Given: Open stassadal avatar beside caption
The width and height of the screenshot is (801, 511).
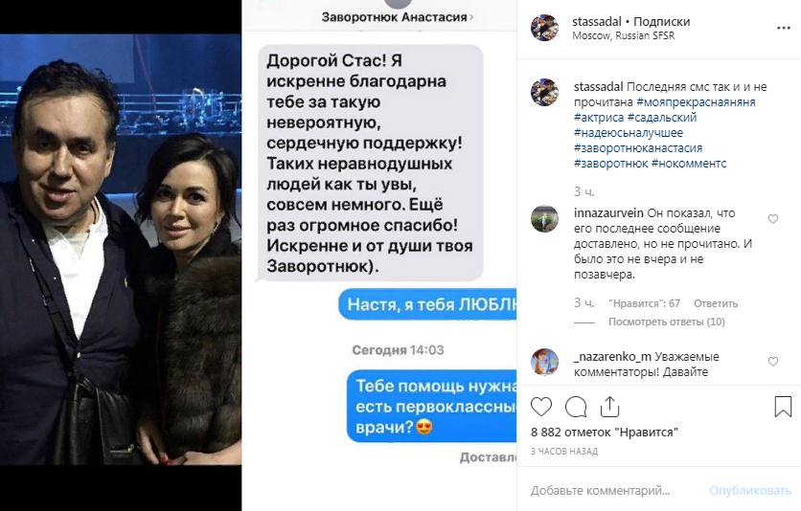Looking at the screenshot, I should click(x=544, y=92).
